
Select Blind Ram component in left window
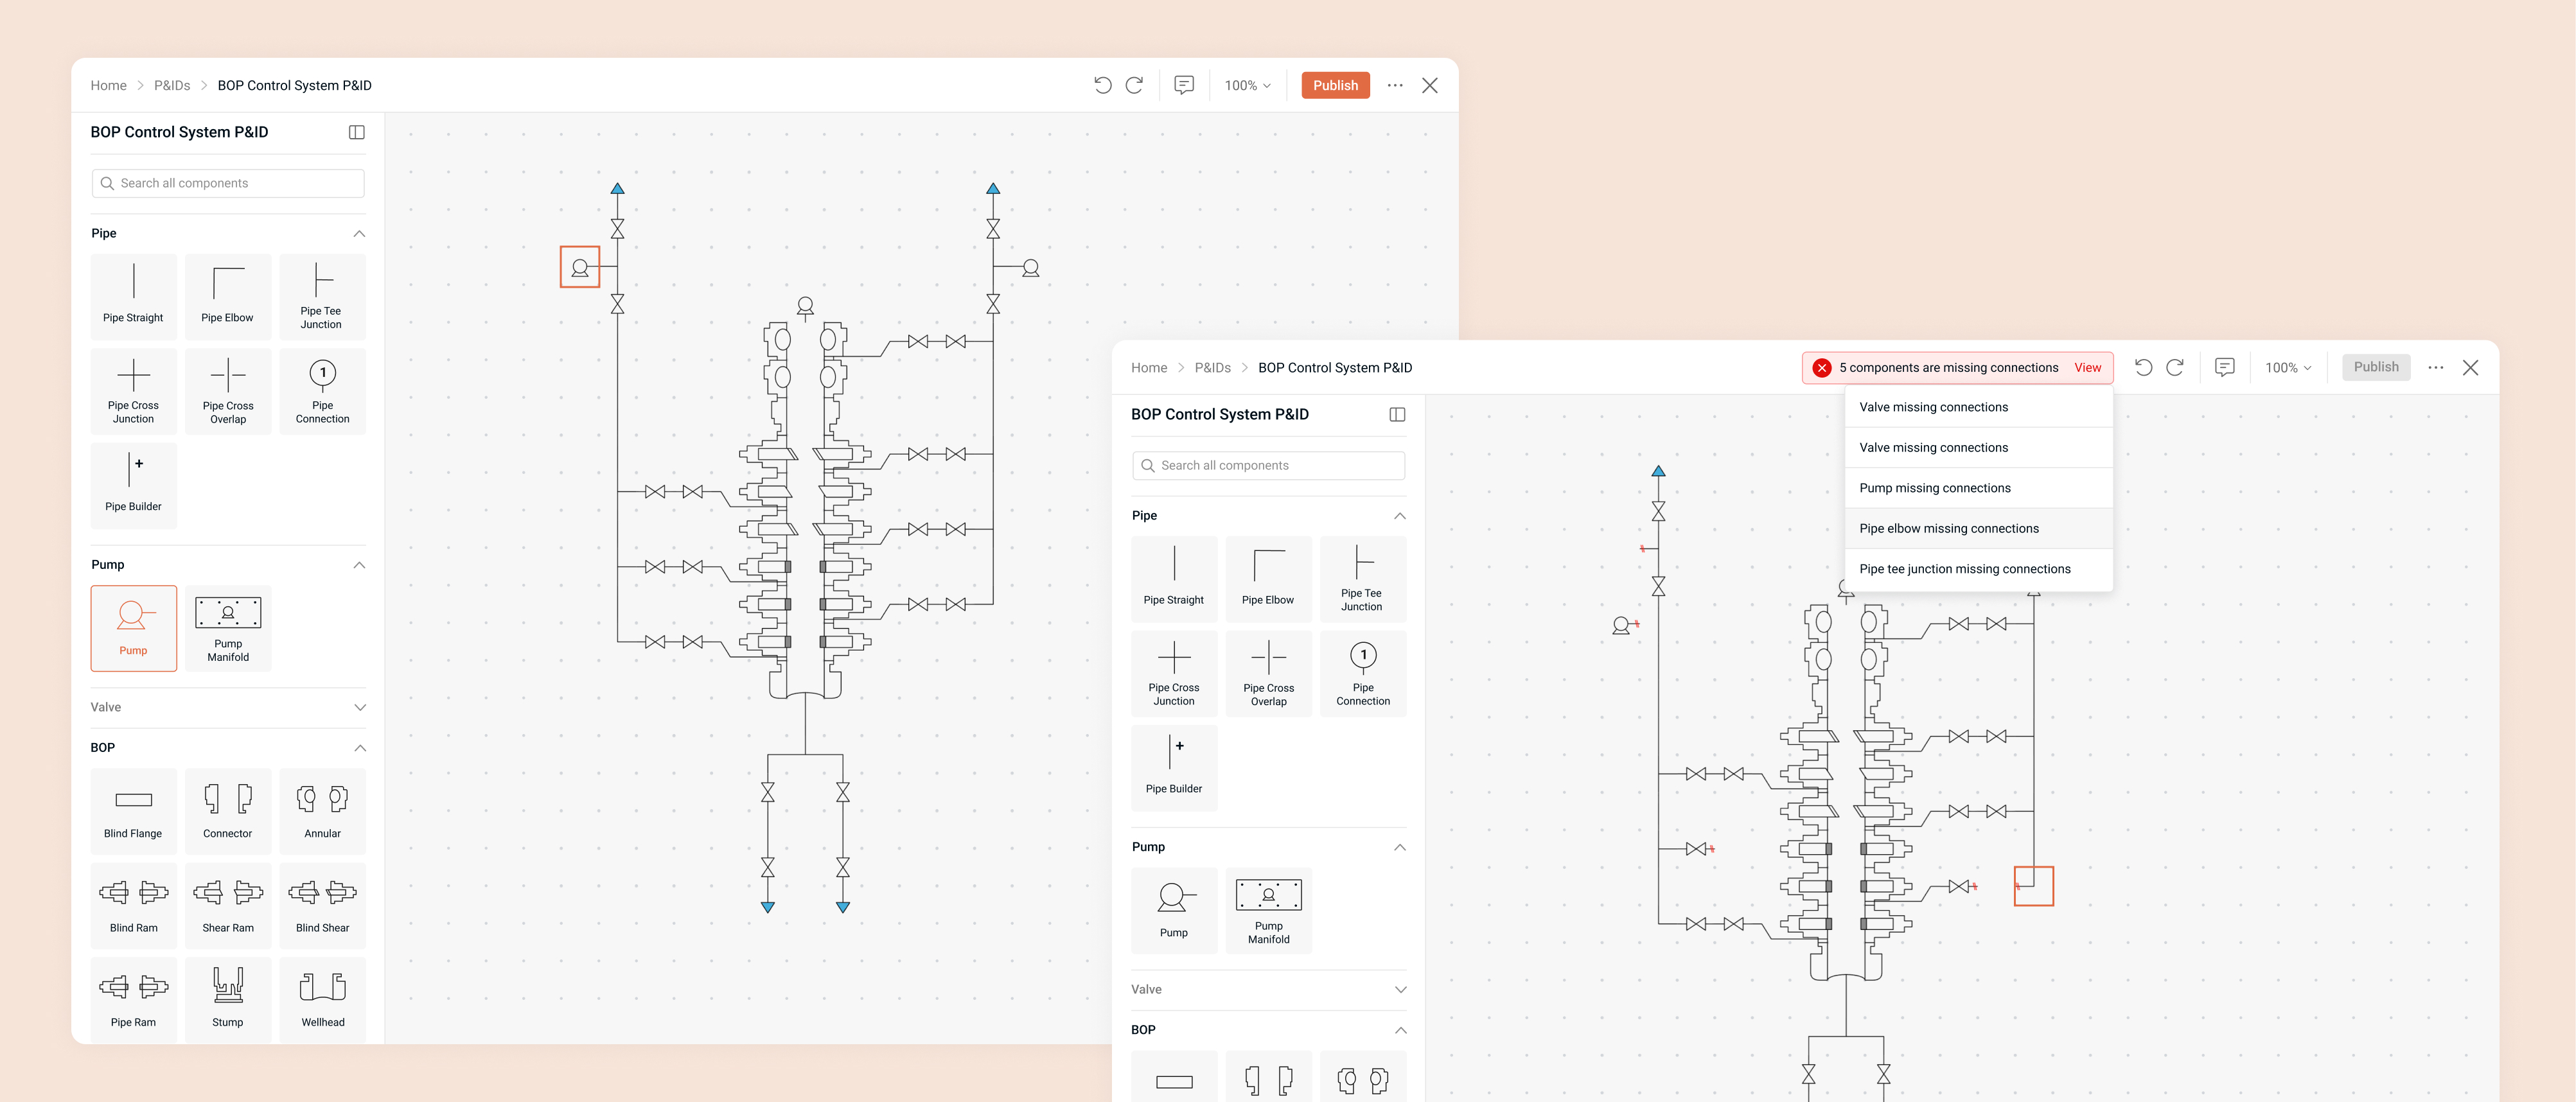(133, 905)
